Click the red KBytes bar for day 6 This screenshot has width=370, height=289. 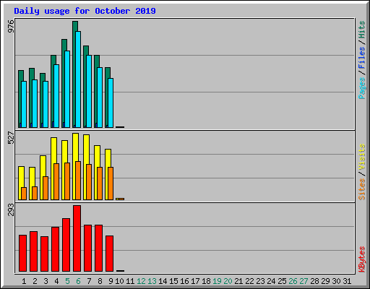[x=77, y=238]
